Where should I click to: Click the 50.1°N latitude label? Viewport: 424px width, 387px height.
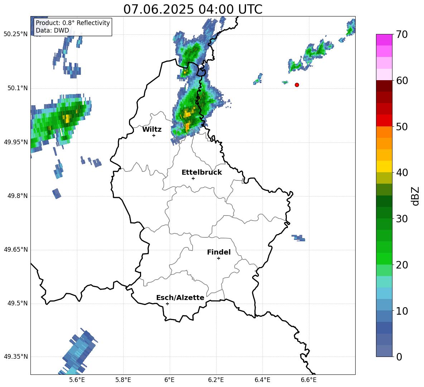click(x=18, y=88)
